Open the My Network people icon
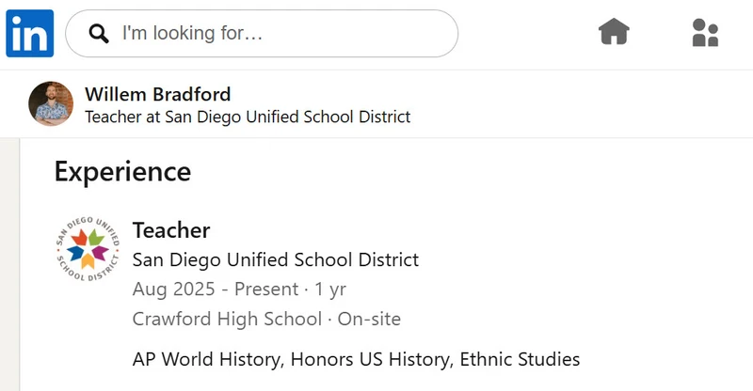The width and height of the screenshot is (753, 391). point(705,33)
